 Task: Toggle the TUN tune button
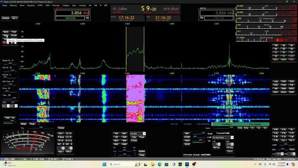14,32
